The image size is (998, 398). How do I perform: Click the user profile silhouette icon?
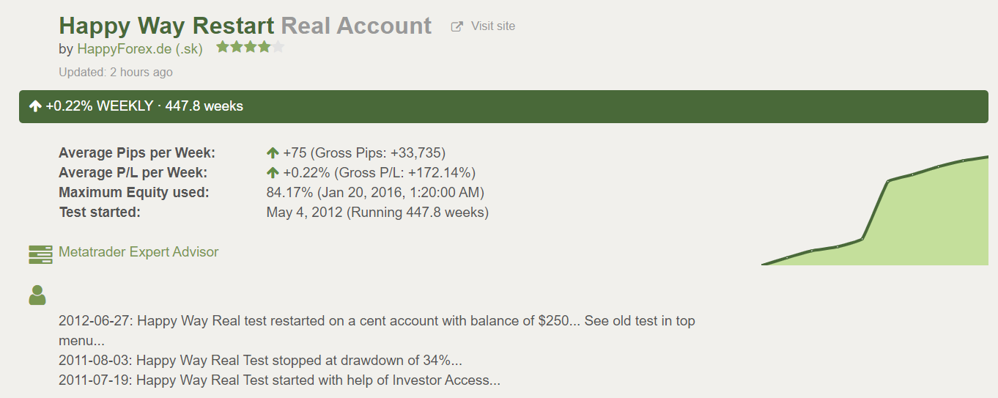click(37, 295)
